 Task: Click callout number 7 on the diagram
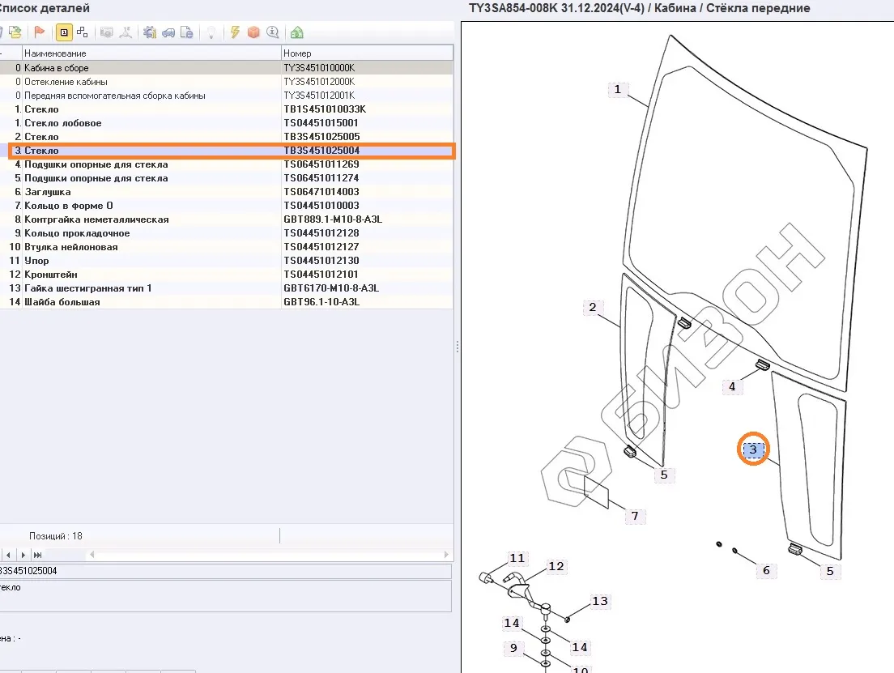(635, 516)
